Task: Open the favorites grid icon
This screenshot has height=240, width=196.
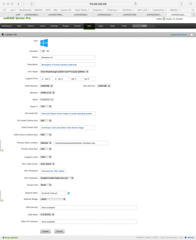Action: [x=4, y=10]
